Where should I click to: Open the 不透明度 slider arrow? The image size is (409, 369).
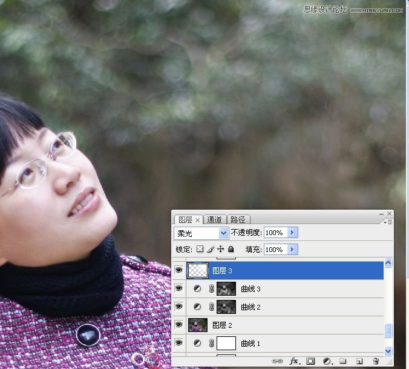click(x=292, y=233)
